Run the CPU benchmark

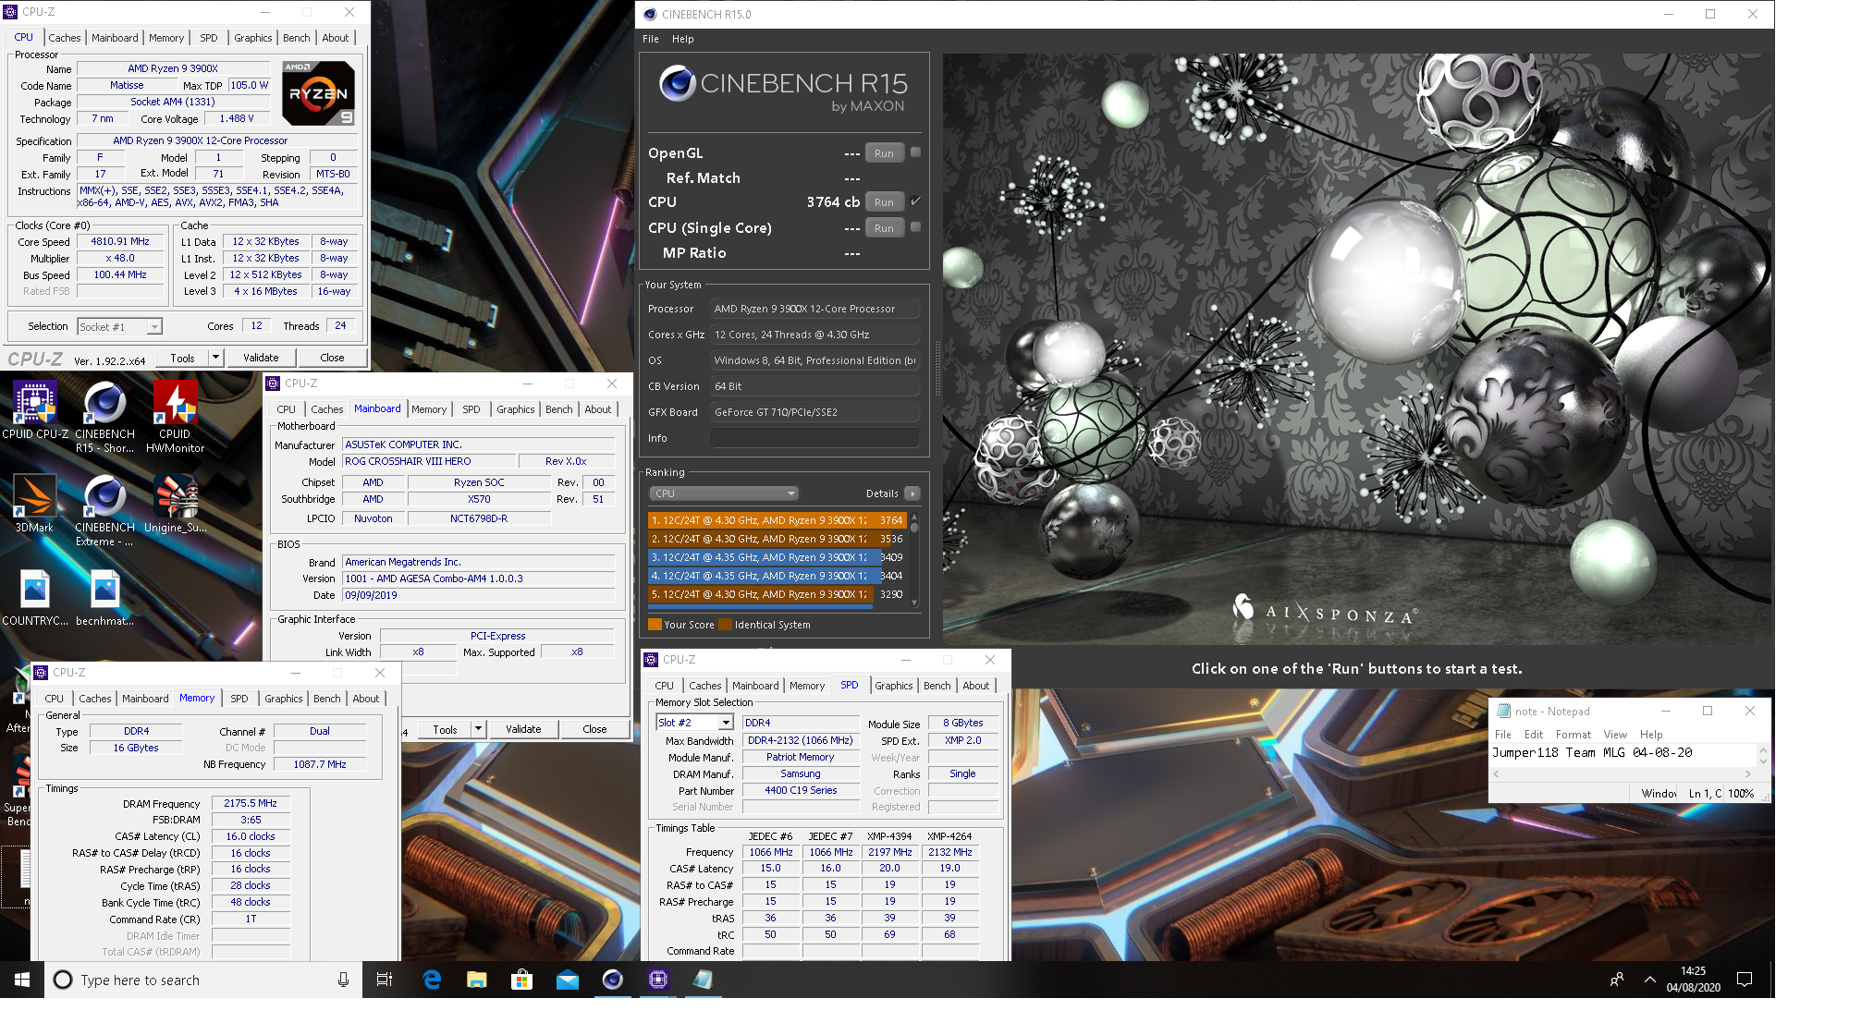(x=884, y=202)
